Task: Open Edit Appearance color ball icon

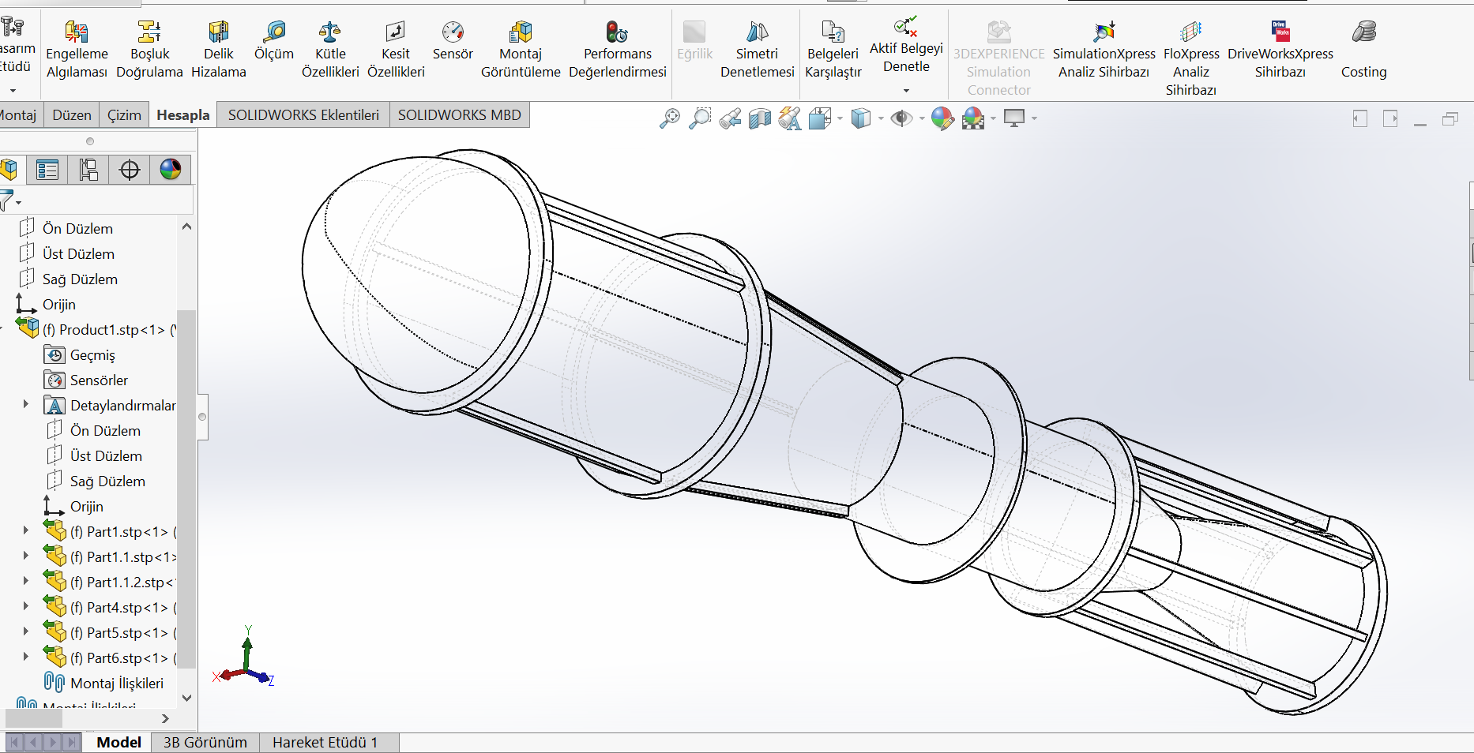Action: [x=942, y=118]
